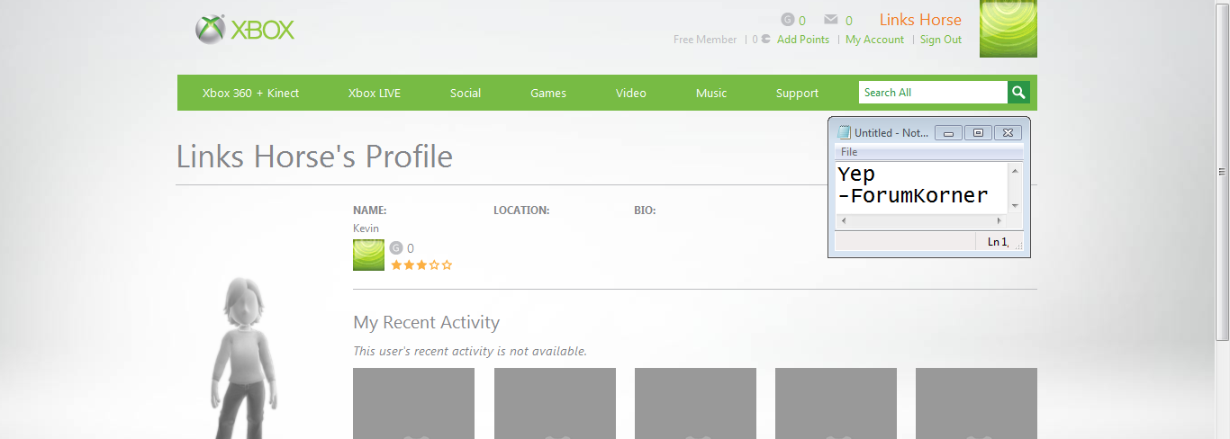Viewport: 1230px width, 439px height.
Task: Click into the Notepad text area
Action: click(x=922, y=188)
